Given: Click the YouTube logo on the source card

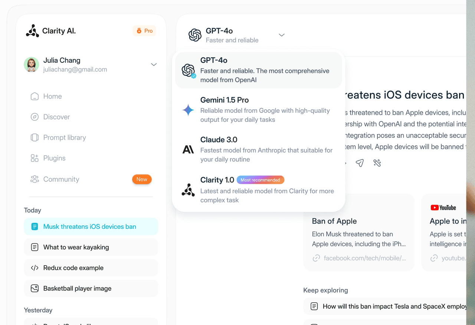Looking at the screenshot, I should pyautogui.click(x=443, y=208).
